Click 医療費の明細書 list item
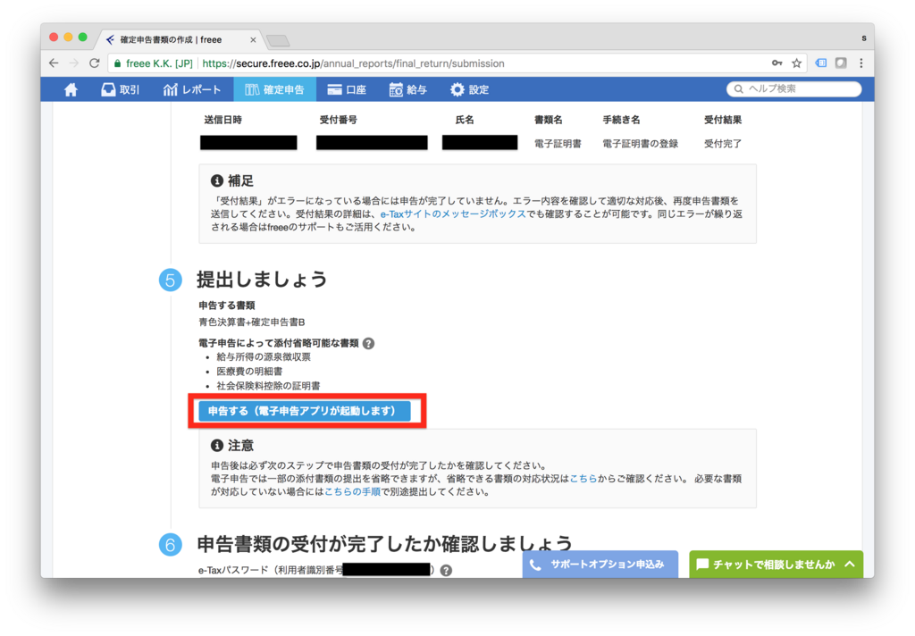This screenshot has height=636, width=915. [249, 371]
